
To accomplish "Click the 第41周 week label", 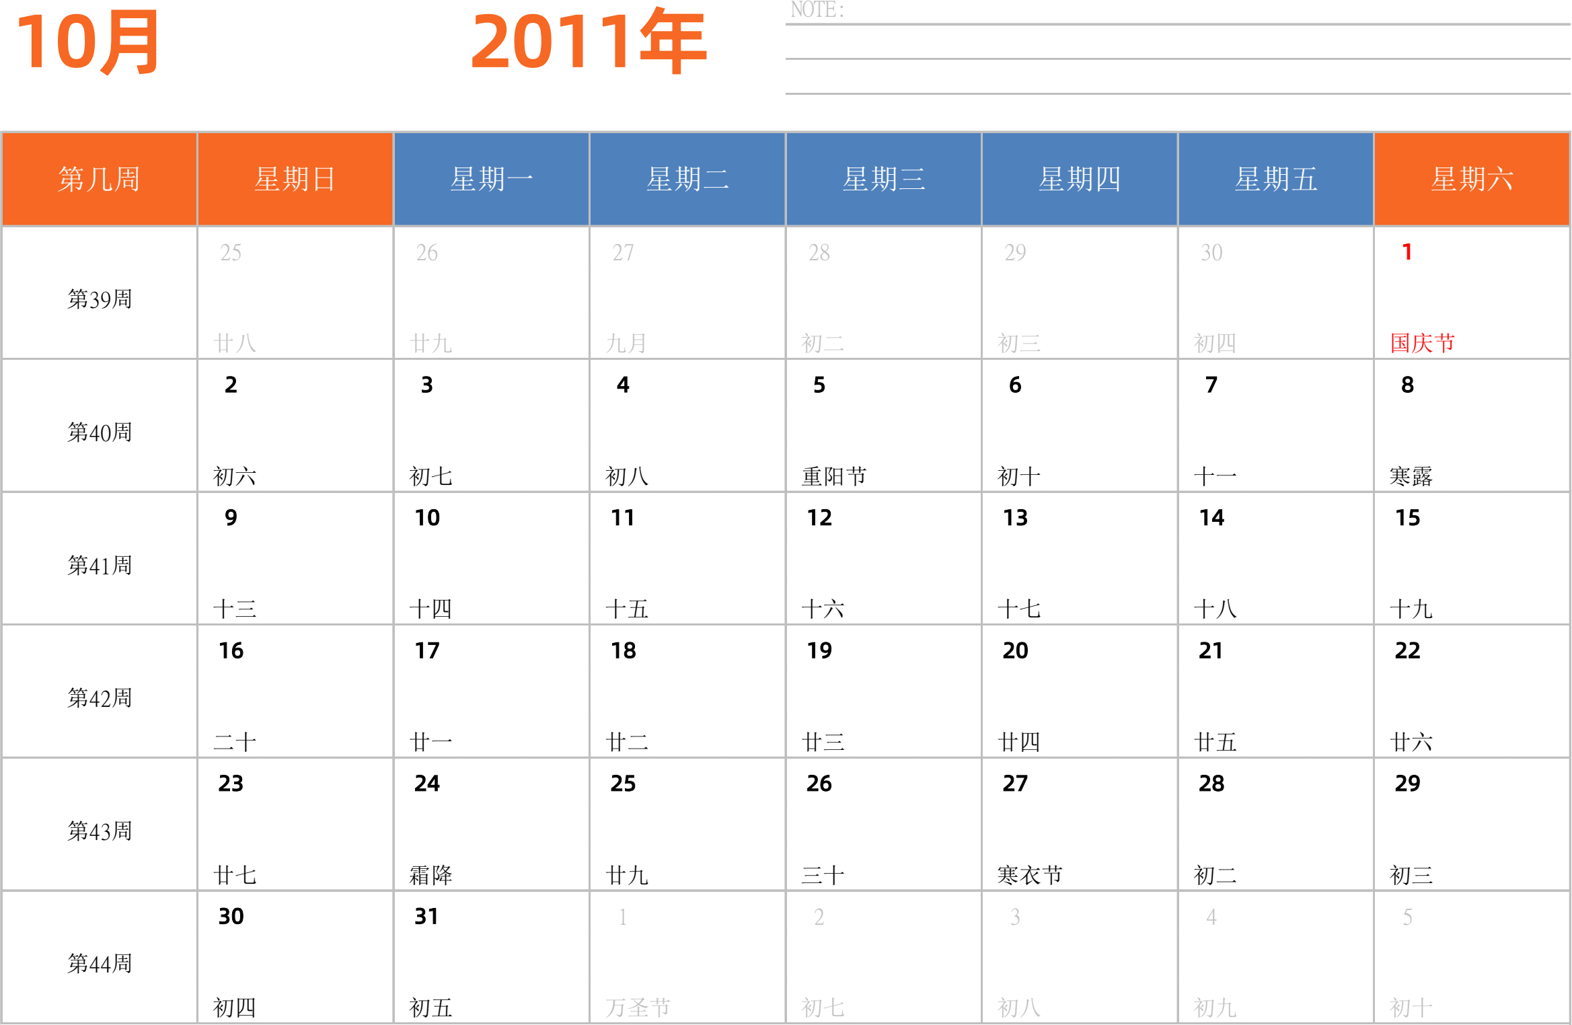I will pos(100,566).
